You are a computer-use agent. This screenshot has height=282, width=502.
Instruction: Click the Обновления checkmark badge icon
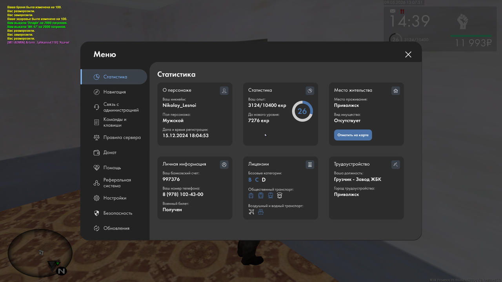(x=96, y=228)
